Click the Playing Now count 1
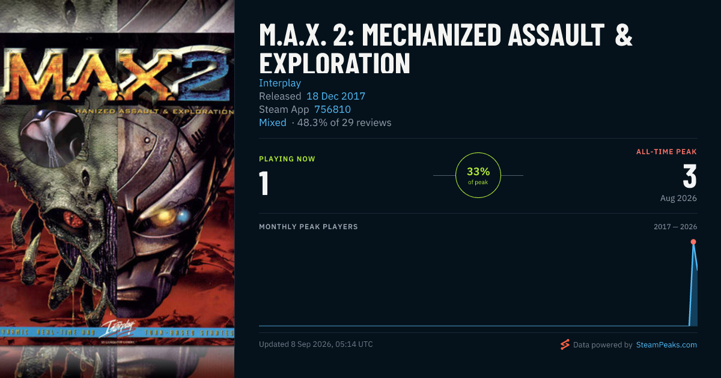 pos(264,184)
